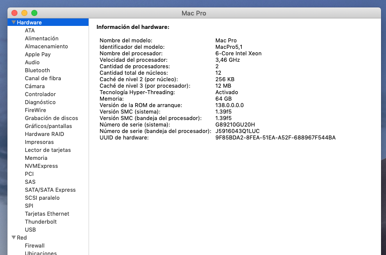Image resolution: width=386 pixels, height=255 pixels.
Task: Open the PCI entry
Action: click(29, 174)
